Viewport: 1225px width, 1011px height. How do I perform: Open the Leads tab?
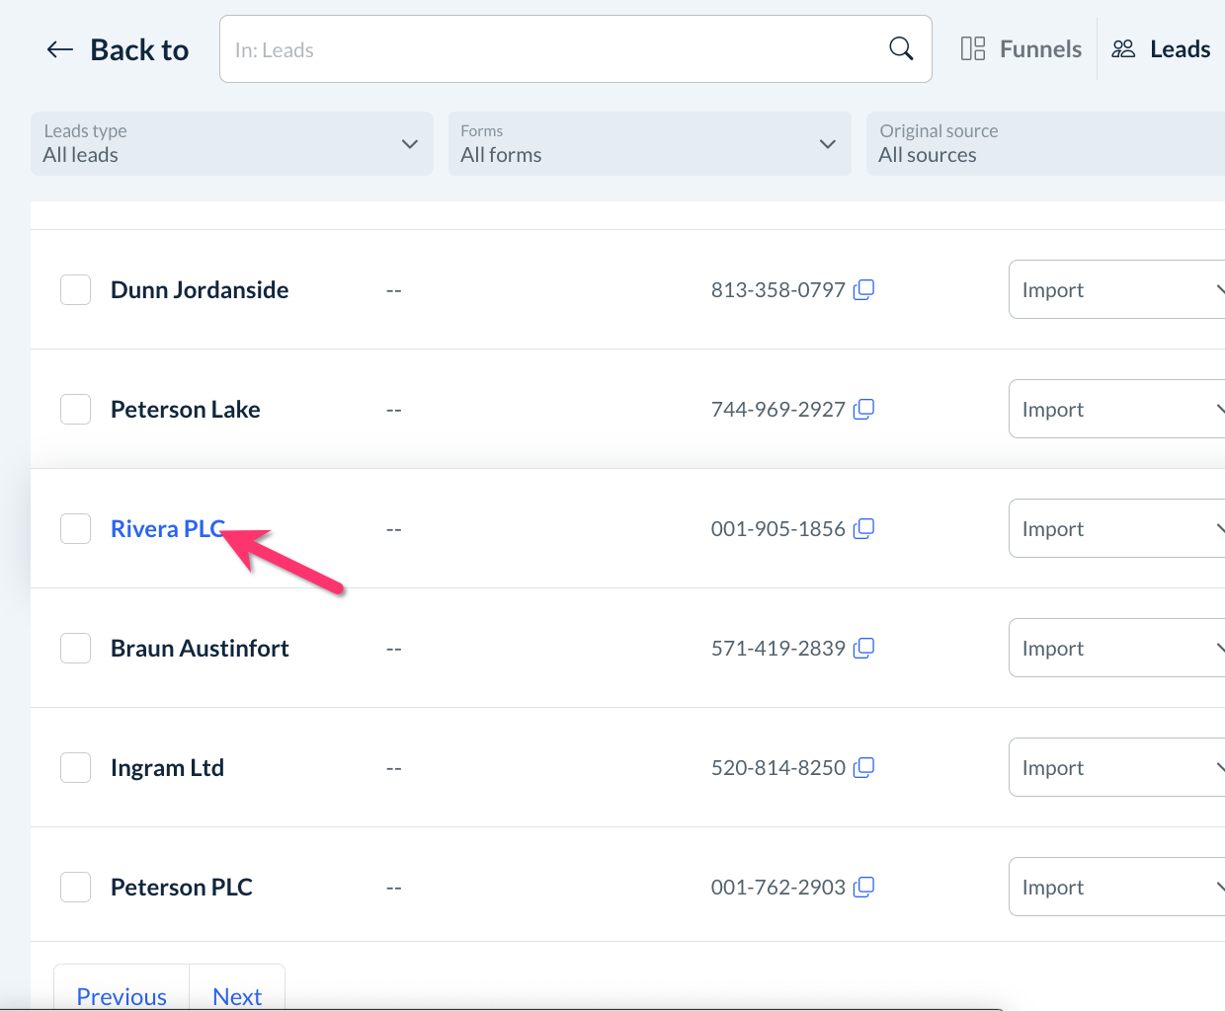(x=1162, y=49)
